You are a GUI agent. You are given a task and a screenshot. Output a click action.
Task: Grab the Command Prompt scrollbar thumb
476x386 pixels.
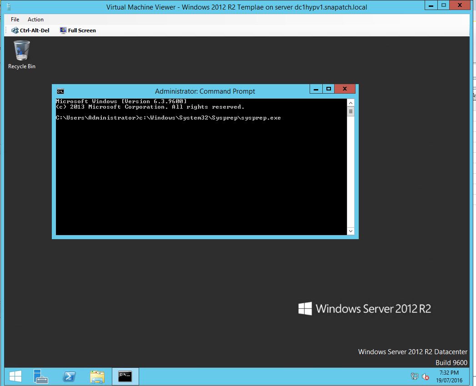351,111
